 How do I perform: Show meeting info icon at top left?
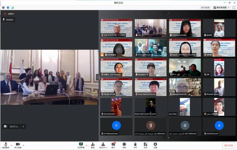[3, 7]
